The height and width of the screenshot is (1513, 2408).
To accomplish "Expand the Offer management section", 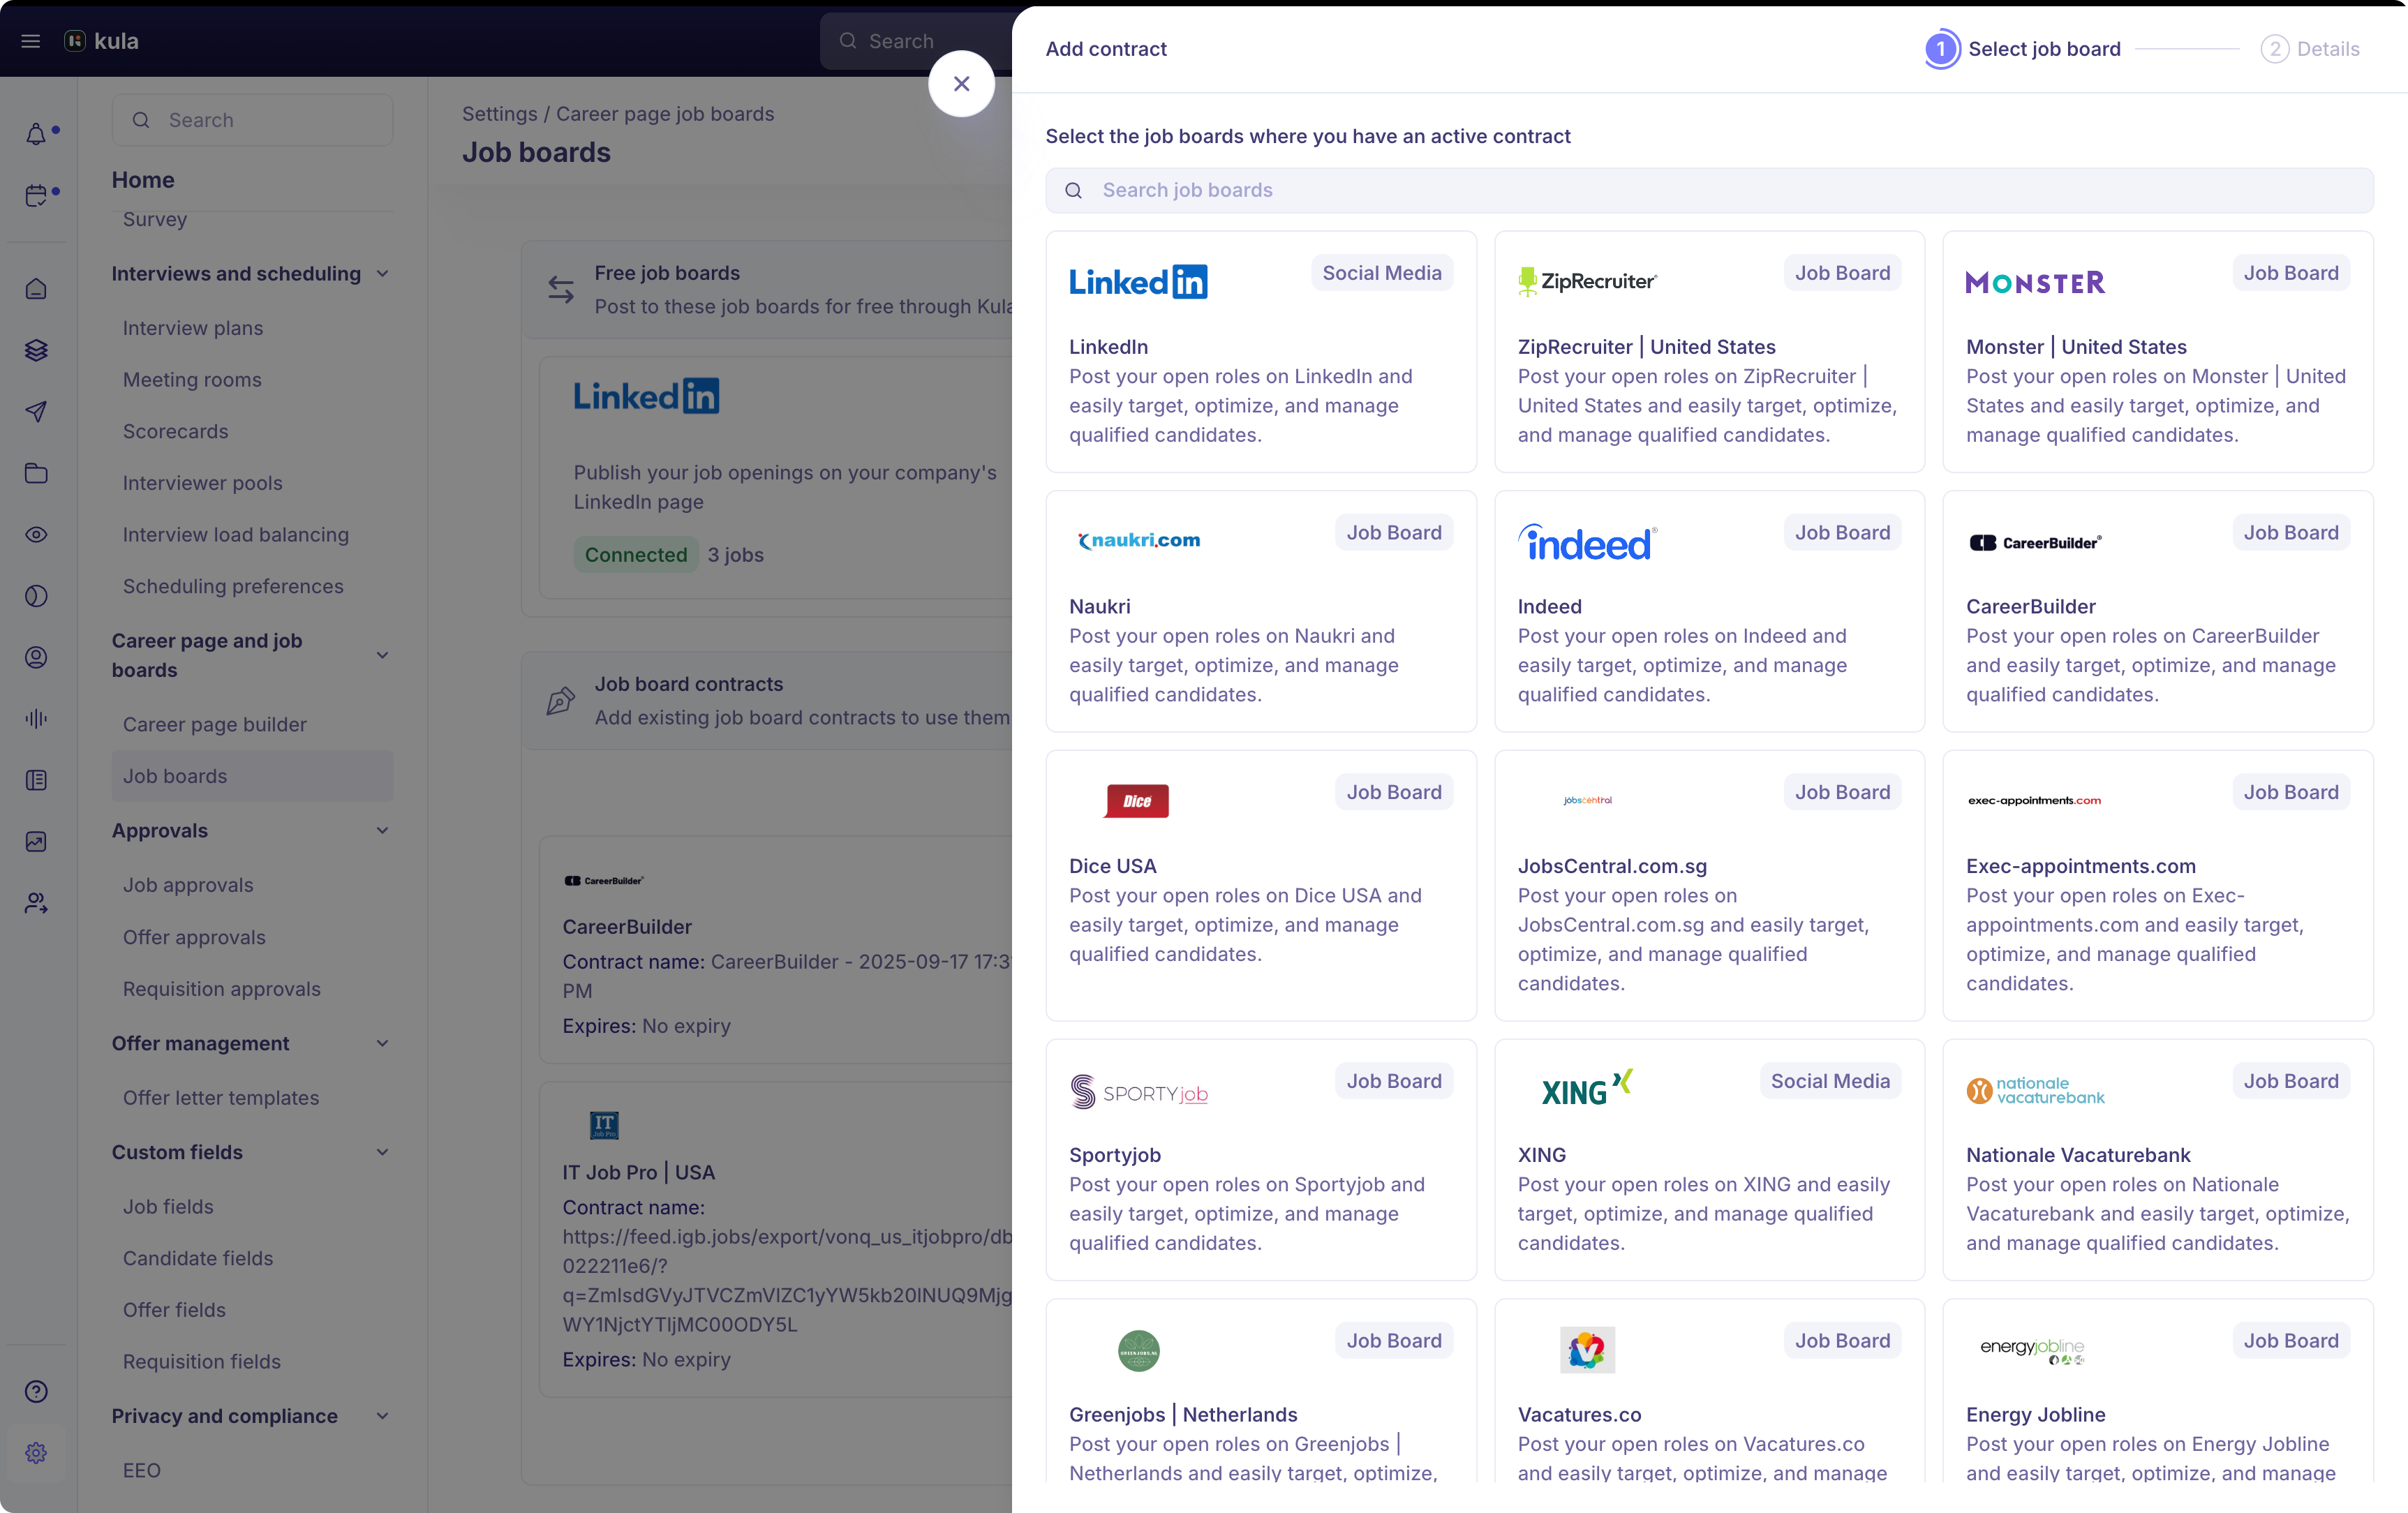I will pyautogui.click(x=383, y=1043).
